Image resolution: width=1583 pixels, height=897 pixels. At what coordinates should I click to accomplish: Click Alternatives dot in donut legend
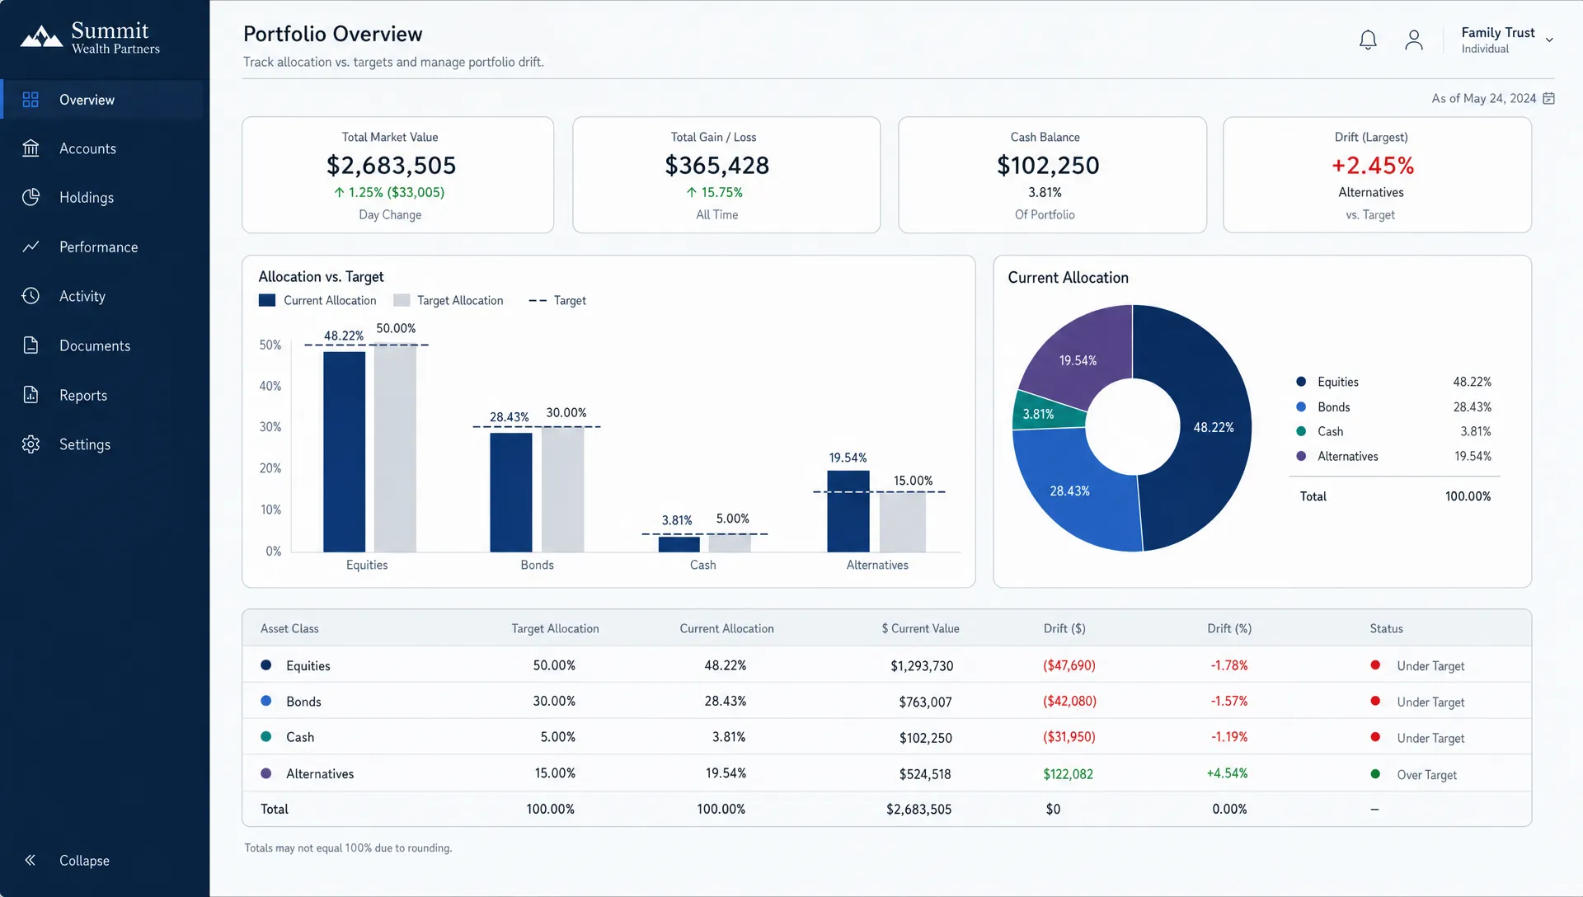pyautogui.click(x=1301, y=456)
